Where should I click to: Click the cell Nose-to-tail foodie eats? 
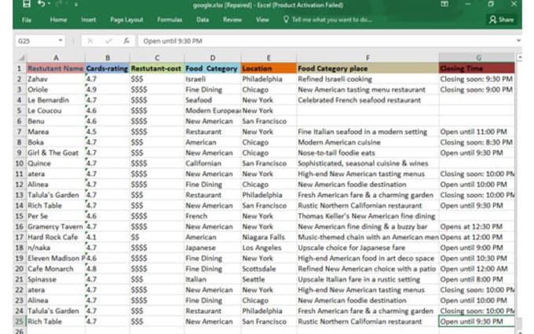click(x=368, y=153)
